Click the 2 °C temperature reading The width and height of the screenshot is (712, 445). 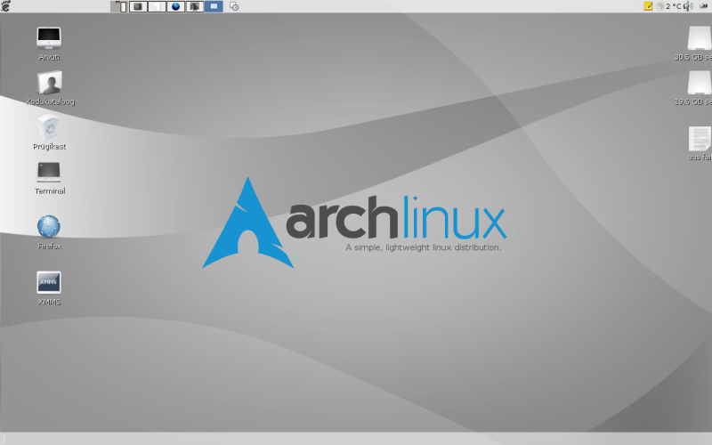coord(674,6)
